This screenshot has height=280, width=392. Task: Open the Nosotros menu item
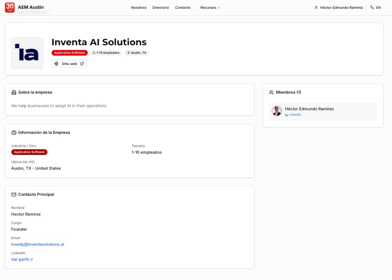pyautogui.click(x=139, y=8)
